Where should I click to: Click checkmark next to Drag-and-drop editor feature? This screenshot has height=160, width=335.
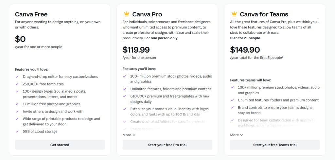[x=17, y=77]
